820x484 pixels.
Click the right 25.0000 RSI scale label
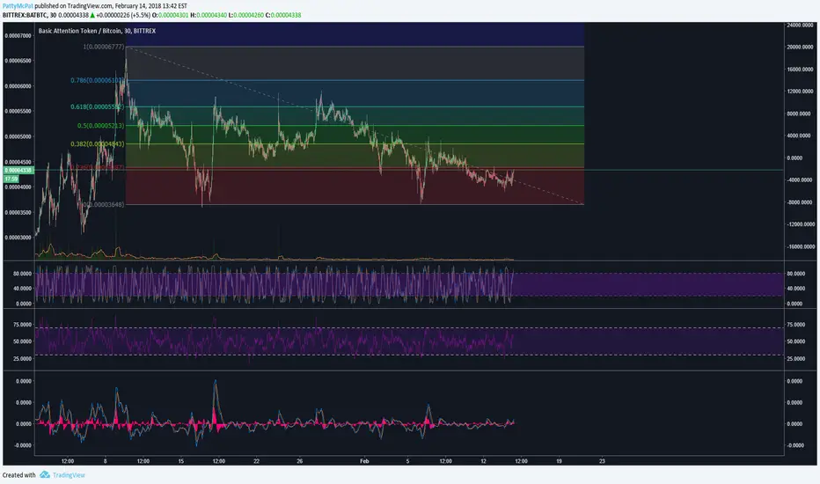tap(796, 359)
